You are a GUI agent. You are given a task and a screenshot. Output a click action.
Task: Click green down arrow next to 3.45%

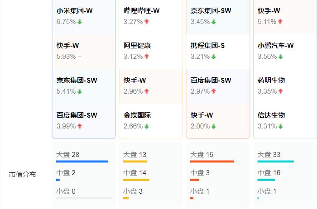pos(214,22)
